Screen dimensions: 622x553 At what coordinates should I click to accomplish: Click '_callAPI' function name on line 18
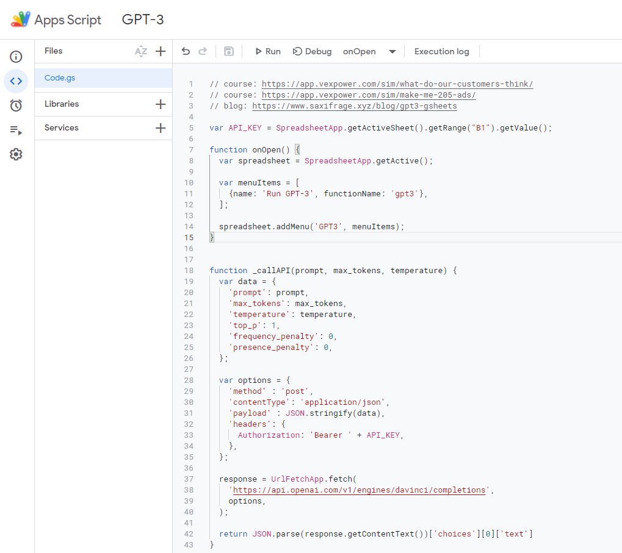[x=272, y=271]
